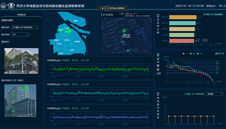This screenshot has height=129, width=226.
Task: Click the 2022-01-19 date time display
Action: point(189,6)
